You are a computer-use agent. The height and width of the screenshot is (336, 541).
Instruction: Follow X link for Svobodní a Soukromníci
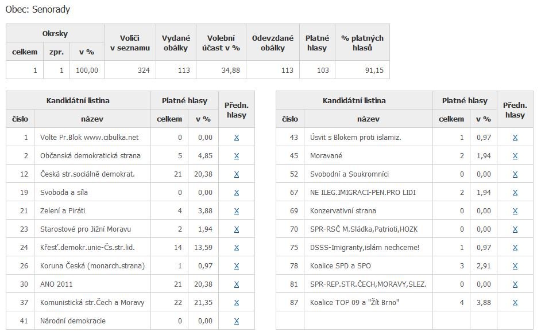point(515,174)
